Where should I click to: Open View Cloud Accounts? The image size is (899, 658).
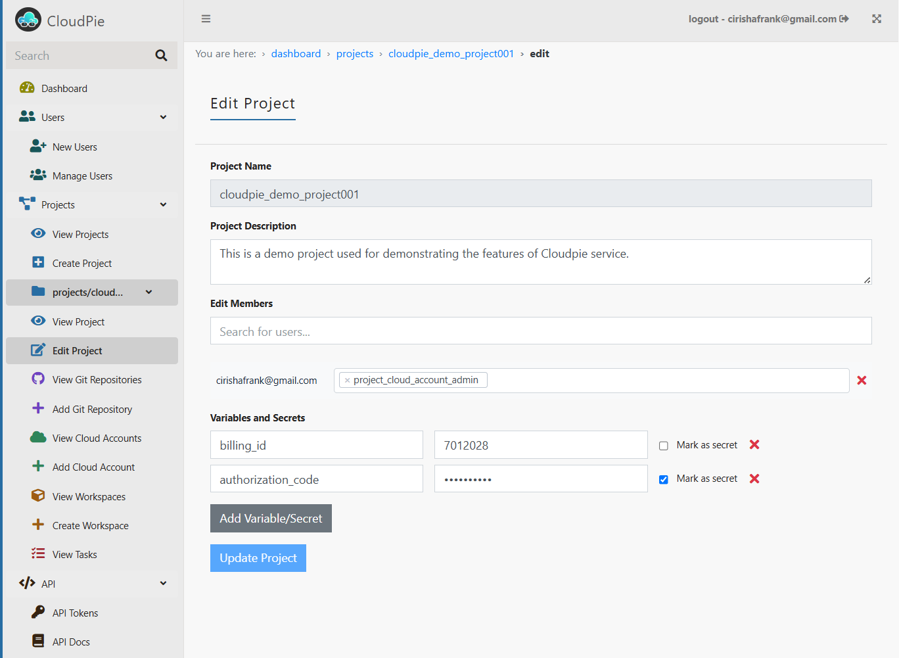92,438
